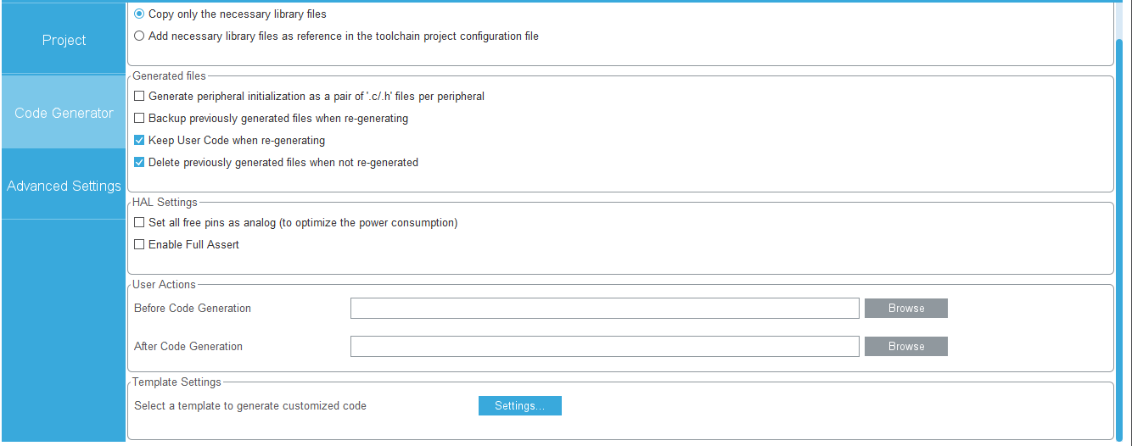Select 'Copy only the necessary library files'
1132x446 pixels.
[x=139, y=14]
